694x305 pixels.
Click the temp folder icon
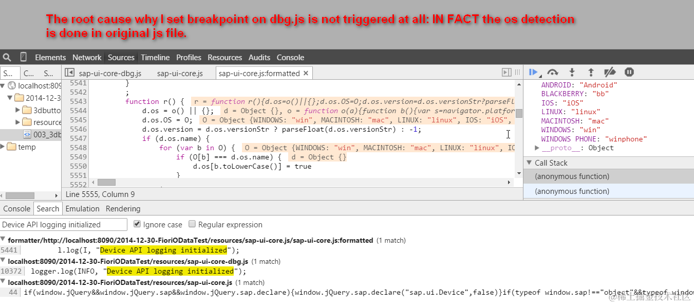(x=12, y=147)
